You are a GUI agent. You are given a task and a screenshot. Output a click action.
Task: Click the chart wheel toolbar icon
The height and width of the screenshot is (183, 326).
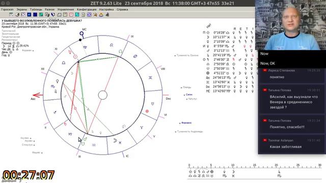(x=23, y=15)
